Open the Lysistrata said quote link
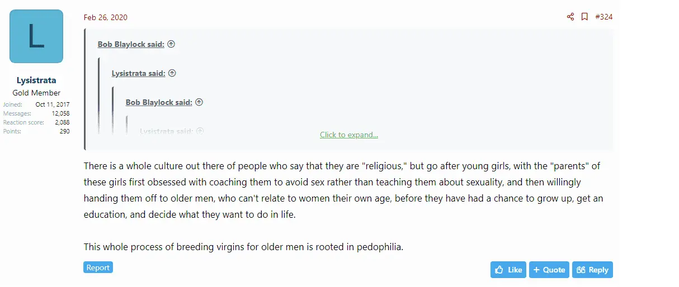 [x=138, y=73]
